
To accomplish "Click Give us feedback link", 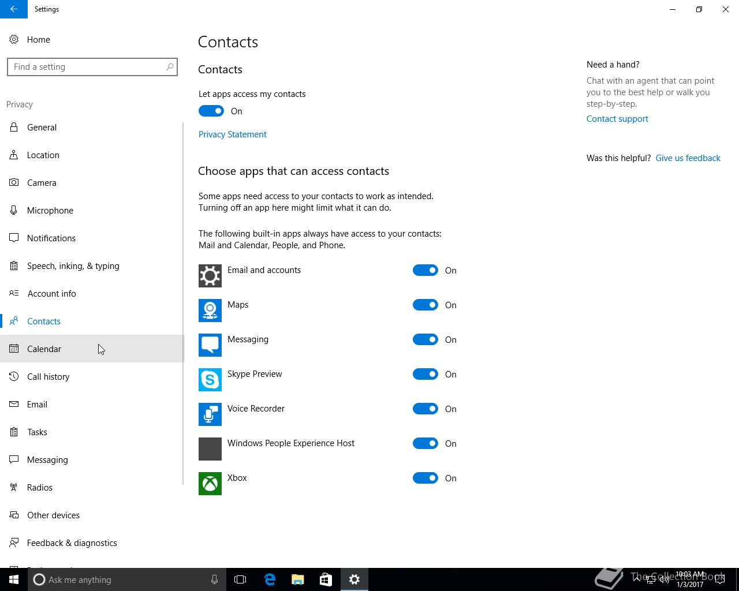I will [688, 158].
